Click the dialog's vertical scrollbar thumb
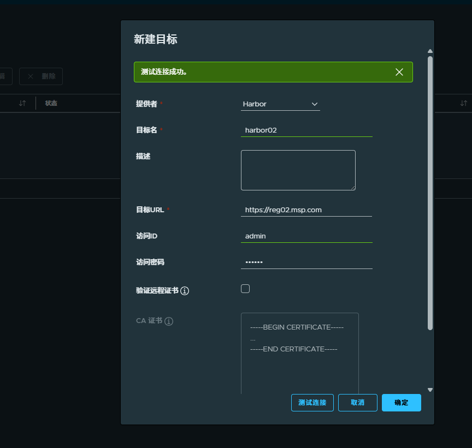This screenshot has width=472, height=448. coord(430,193)
